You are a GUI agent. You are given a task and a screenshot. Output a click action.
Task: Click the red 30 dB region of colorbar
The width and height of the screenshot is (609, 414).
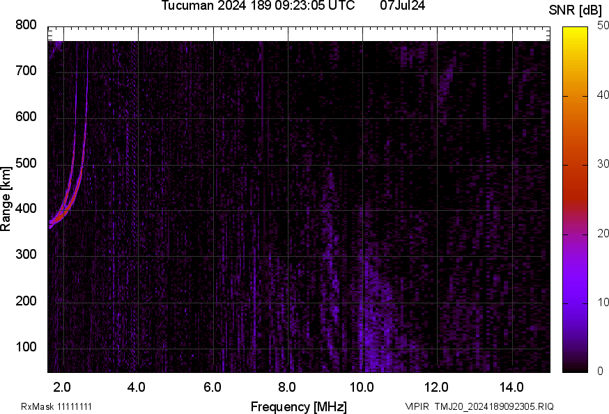575,165
